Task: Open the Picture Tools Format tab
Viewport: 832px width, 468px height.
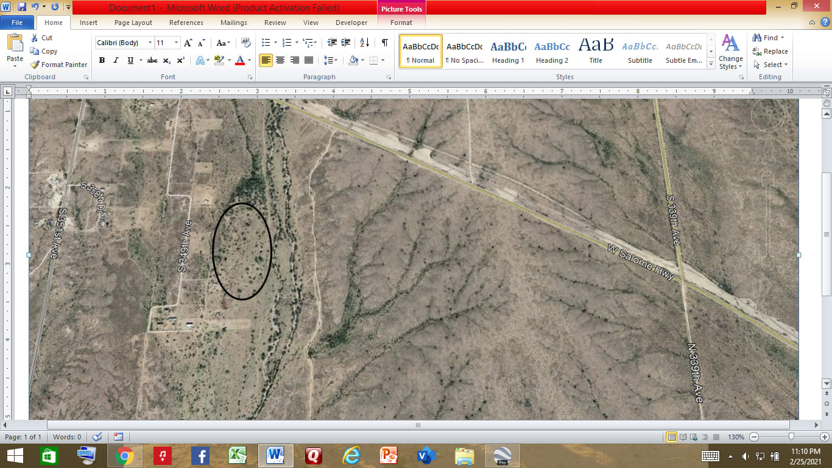Action: click(x=401, y=23)
